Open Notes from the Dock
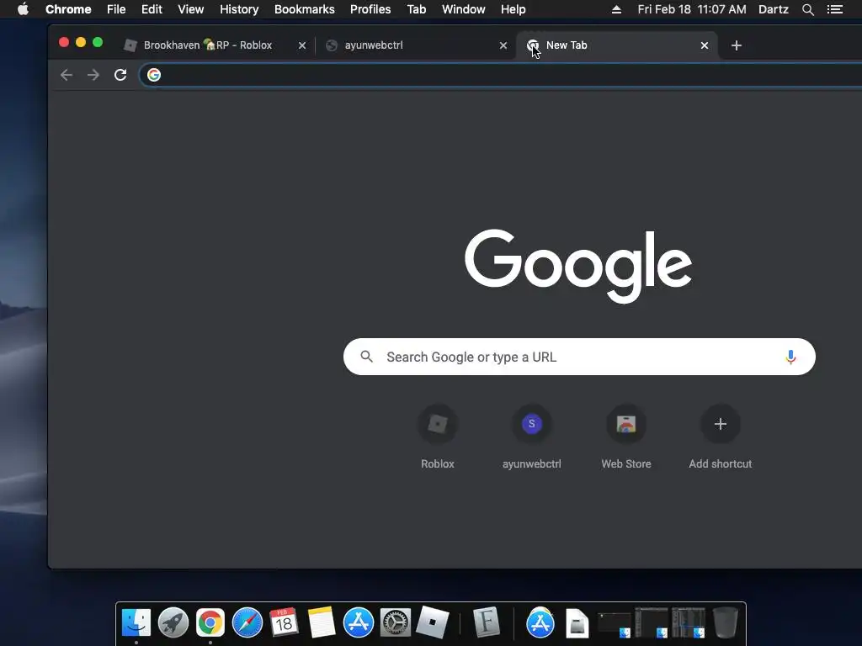 pyautogui.click(x=322, y=622)
